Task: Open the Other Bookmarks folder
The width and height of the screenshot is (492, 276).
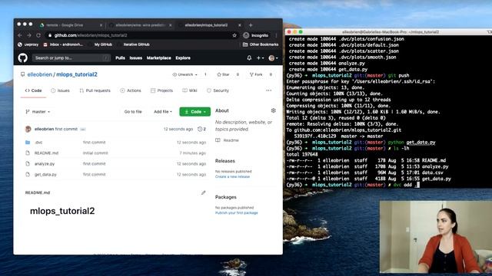Action: (x=261, y=44)
